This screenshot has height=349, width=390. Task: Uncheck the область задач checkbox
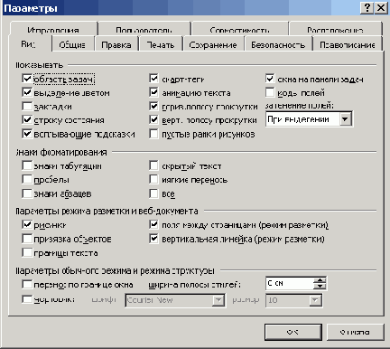pyautogui.click(x=27, y=79)
